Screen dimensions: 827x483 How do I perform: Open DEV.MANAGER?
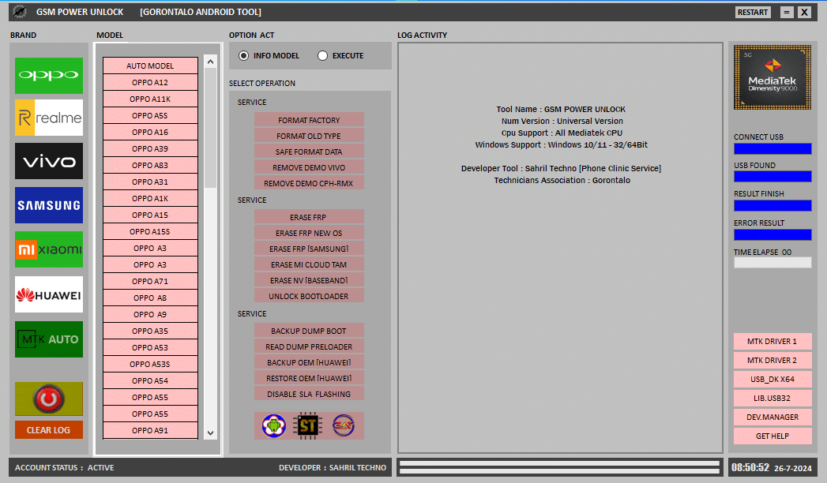tap(772, 417)
